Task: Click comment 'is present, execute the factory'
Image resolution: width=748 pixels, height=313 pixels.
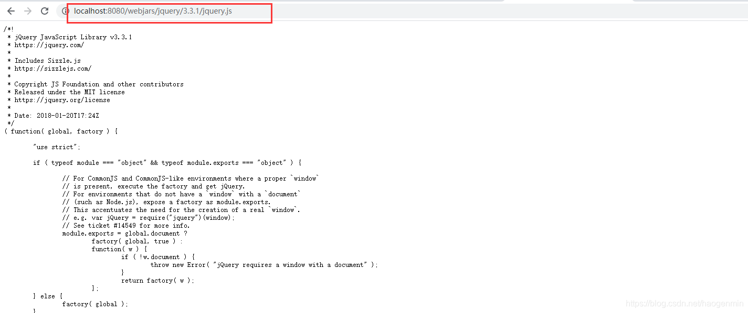Action: (153, 186)
